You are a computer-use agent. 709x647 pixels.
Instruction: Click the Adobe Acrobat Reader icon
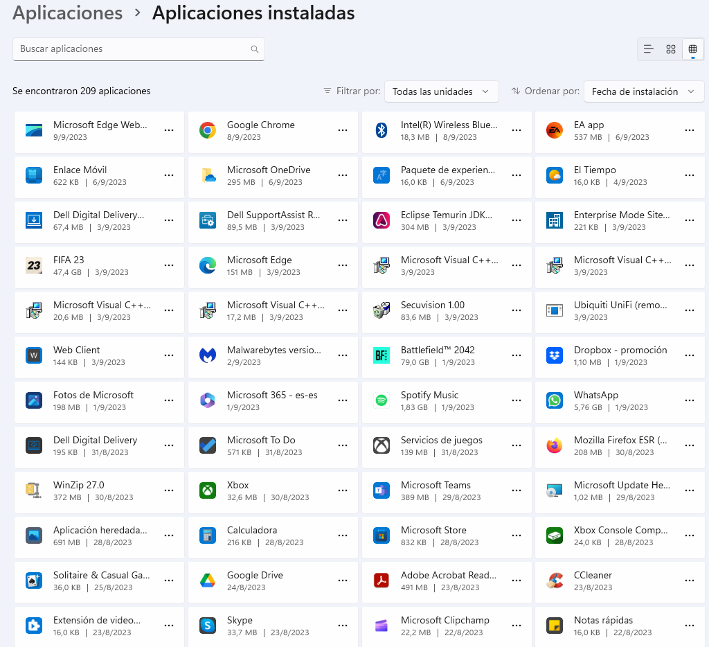pyautogui.click(x=382, y=580)
